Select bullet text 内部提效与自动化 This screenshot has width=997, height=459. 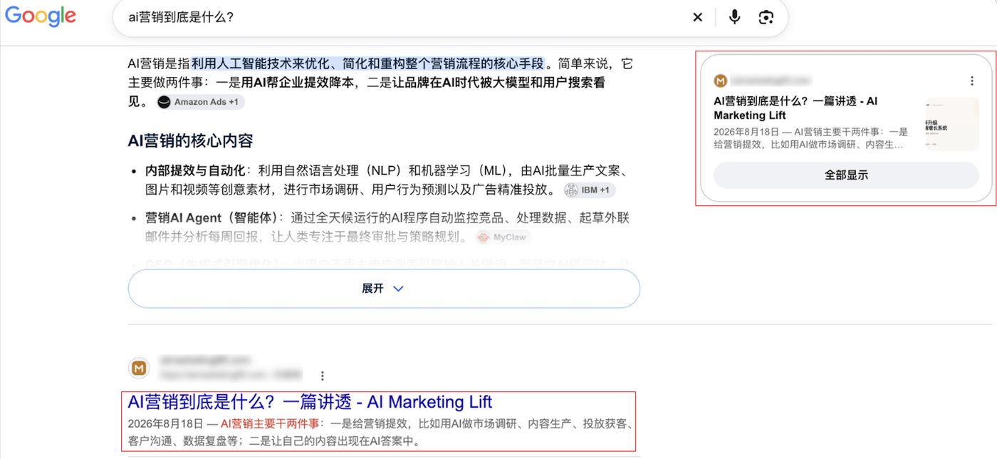click(196, 171)
